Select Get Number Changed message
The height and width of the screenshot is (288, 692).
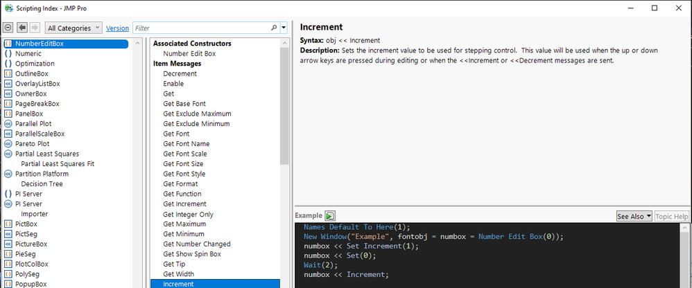(x=196, y=244)
